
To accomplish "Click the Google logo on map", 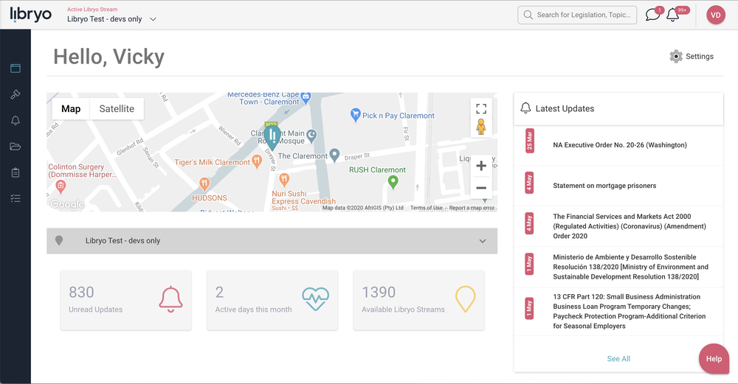I will tap(67, 204).
